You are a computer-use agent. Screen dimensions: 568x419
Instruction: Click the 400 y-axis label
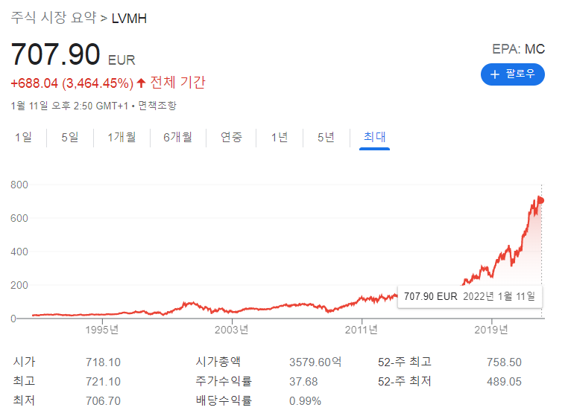click(x=19, y=252)
